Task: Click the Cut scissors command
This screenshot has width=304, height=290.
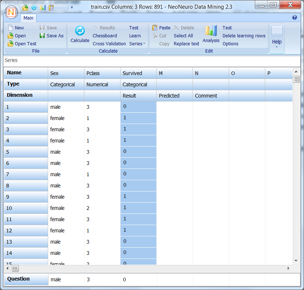Action: coord(160,36)
